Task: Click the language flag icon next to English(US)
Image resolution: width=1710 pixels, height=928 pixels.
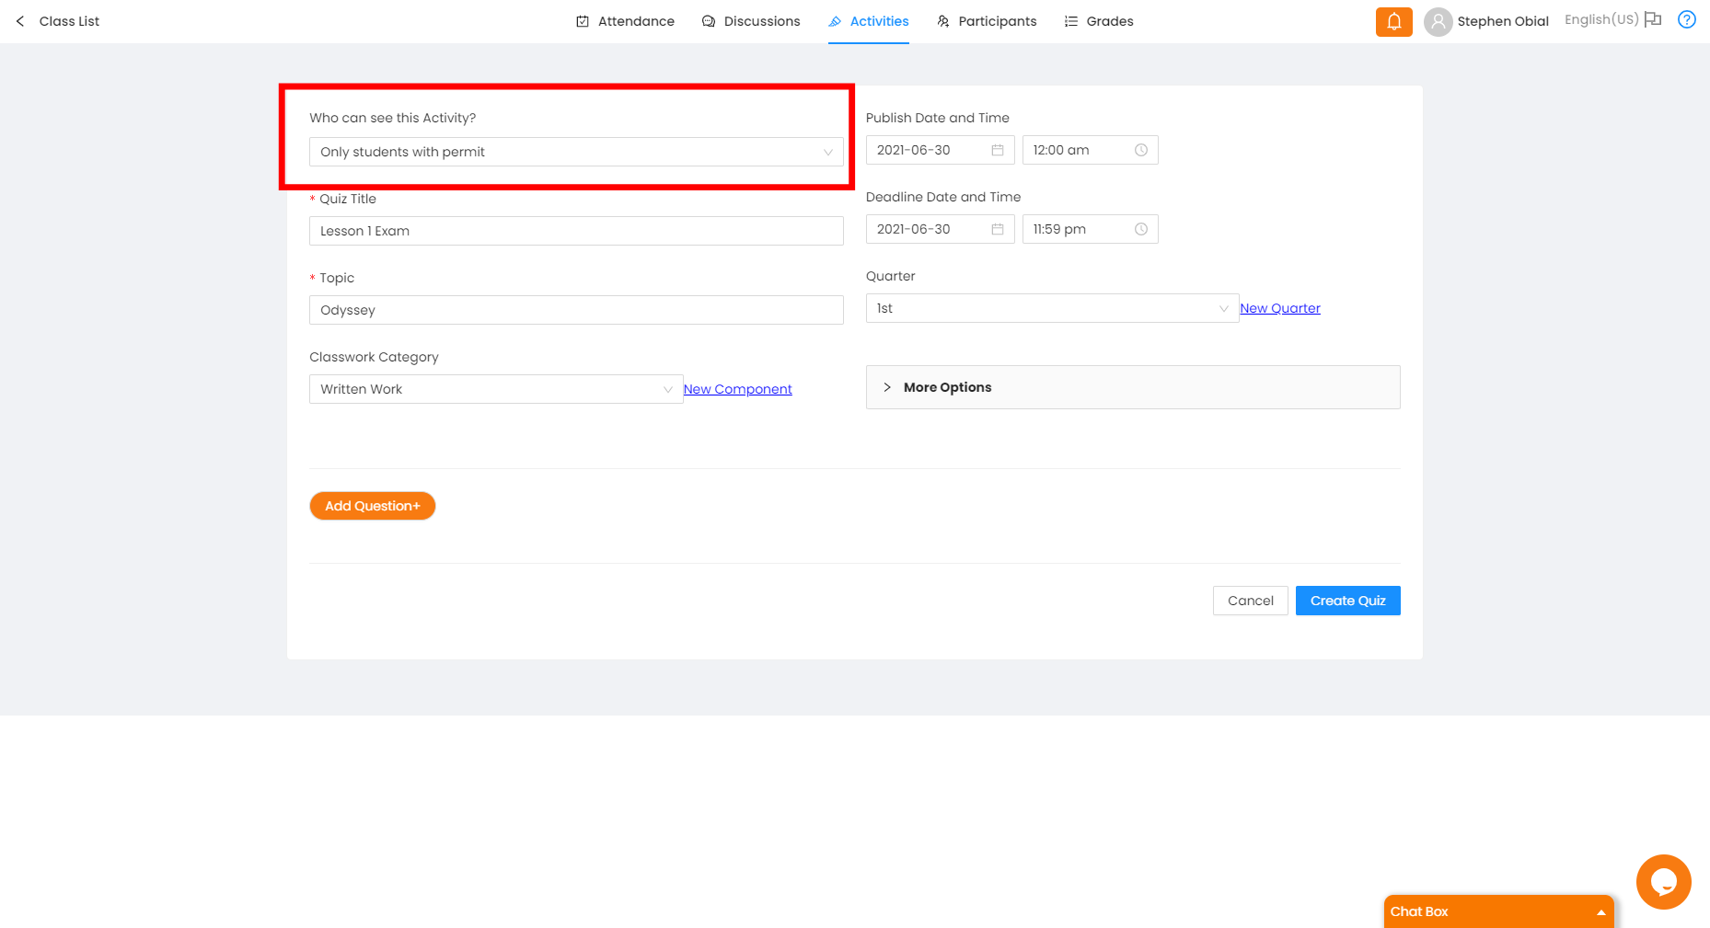Action: click(1653, 19)
